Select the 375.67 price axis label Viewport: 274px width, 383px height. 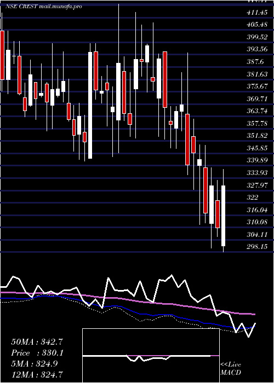(257, 86)
